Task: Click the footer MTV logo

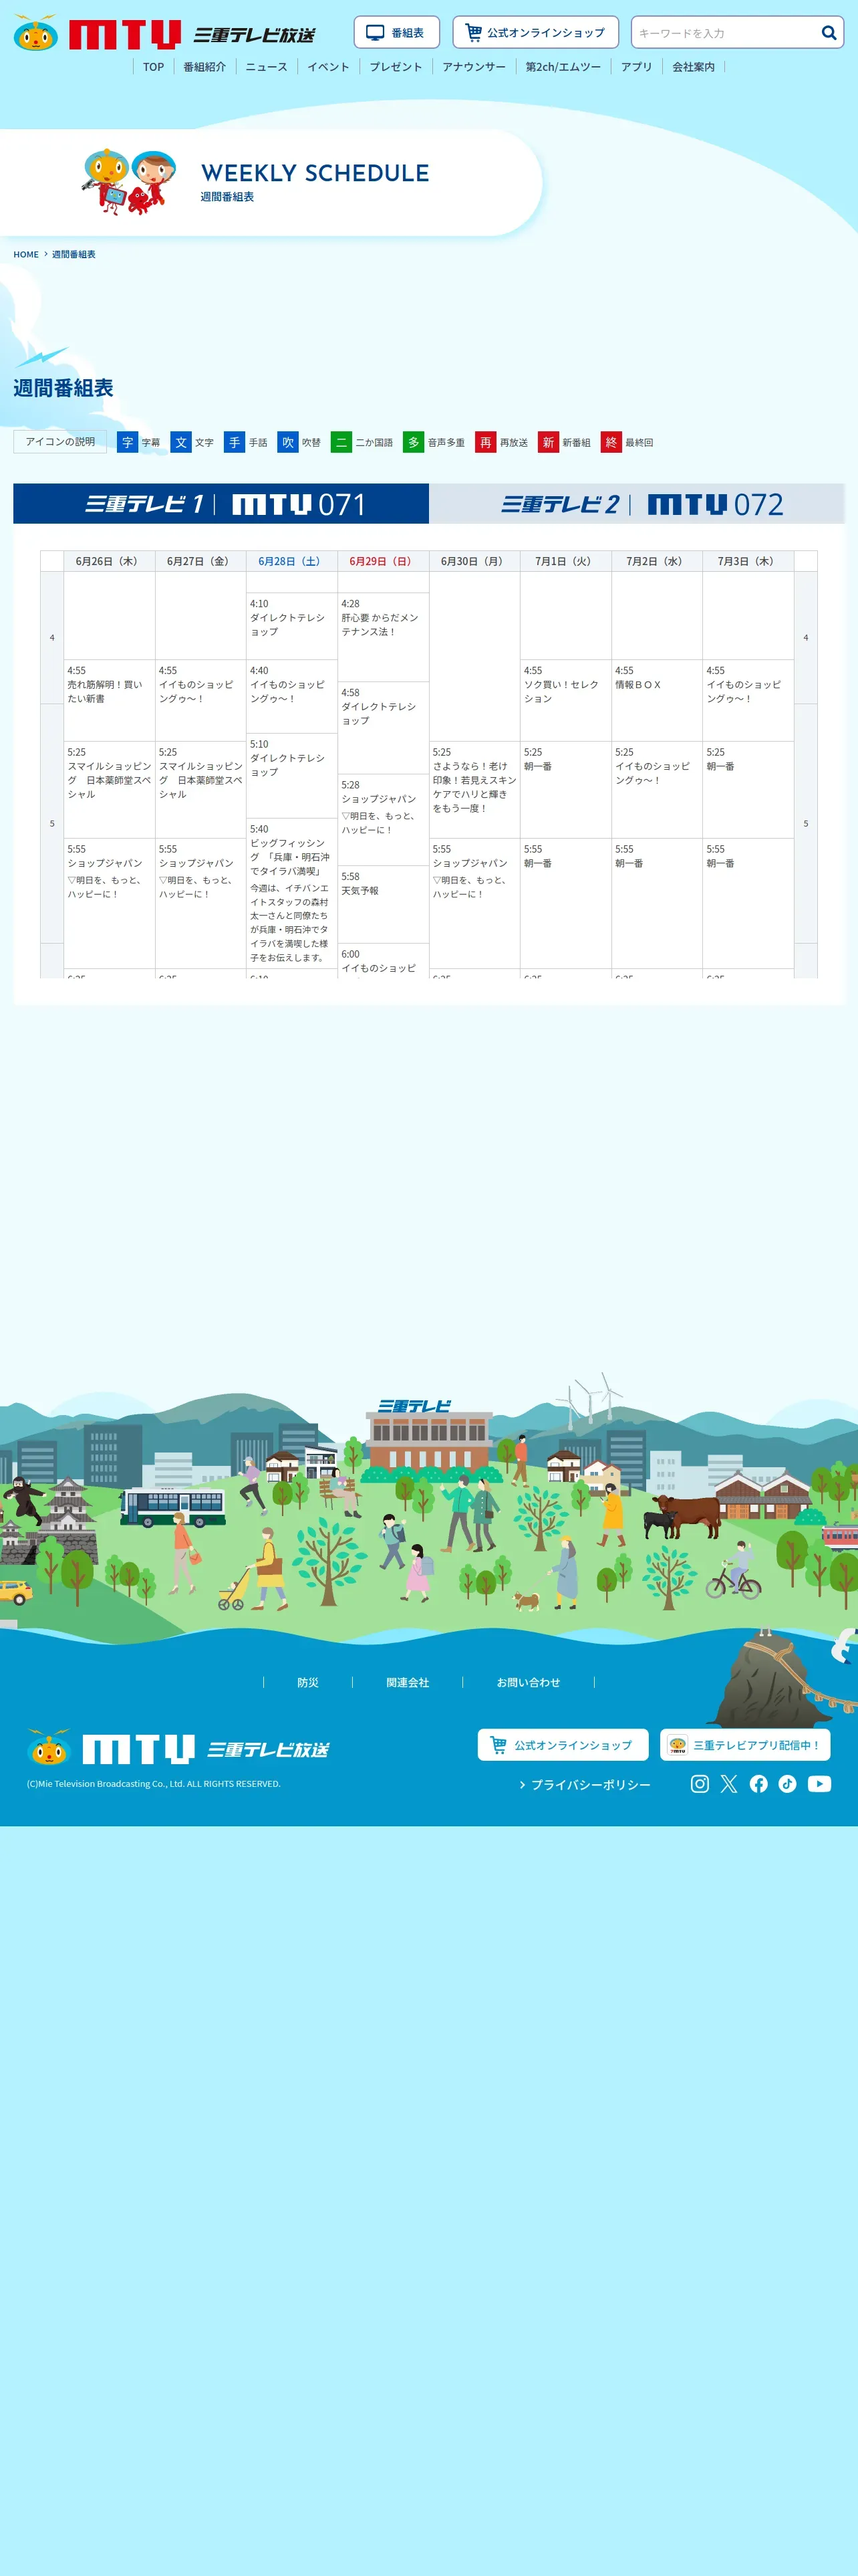Action: [178, 1748]
